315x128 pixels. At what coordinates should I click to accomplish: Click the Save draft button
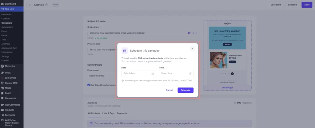click(276, 5)
